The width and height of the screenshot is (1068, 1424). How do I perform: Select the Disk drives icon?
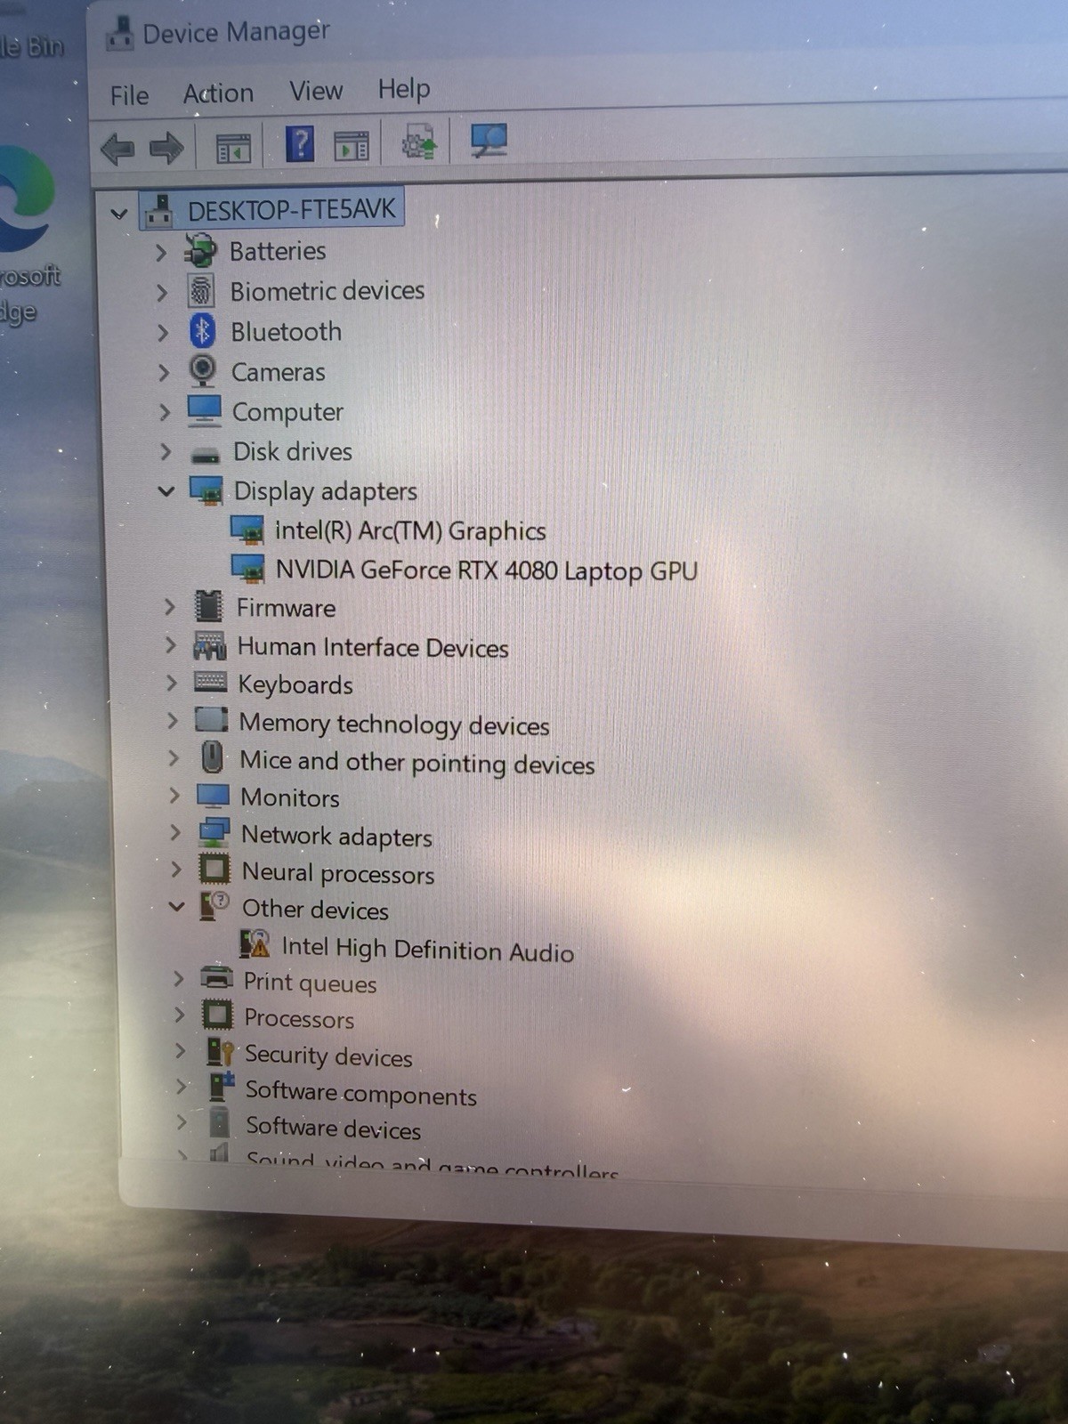(206, 455)
